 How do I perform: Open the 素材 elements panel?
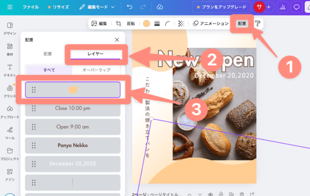pyautogui.click(x=10, y=50)
